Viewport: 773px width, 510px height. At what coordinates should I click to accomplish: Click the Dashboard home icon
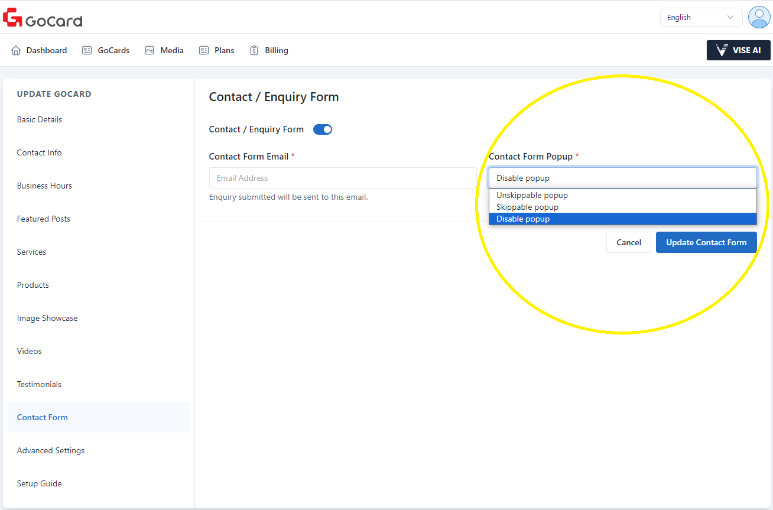click(x=16, y=50)
